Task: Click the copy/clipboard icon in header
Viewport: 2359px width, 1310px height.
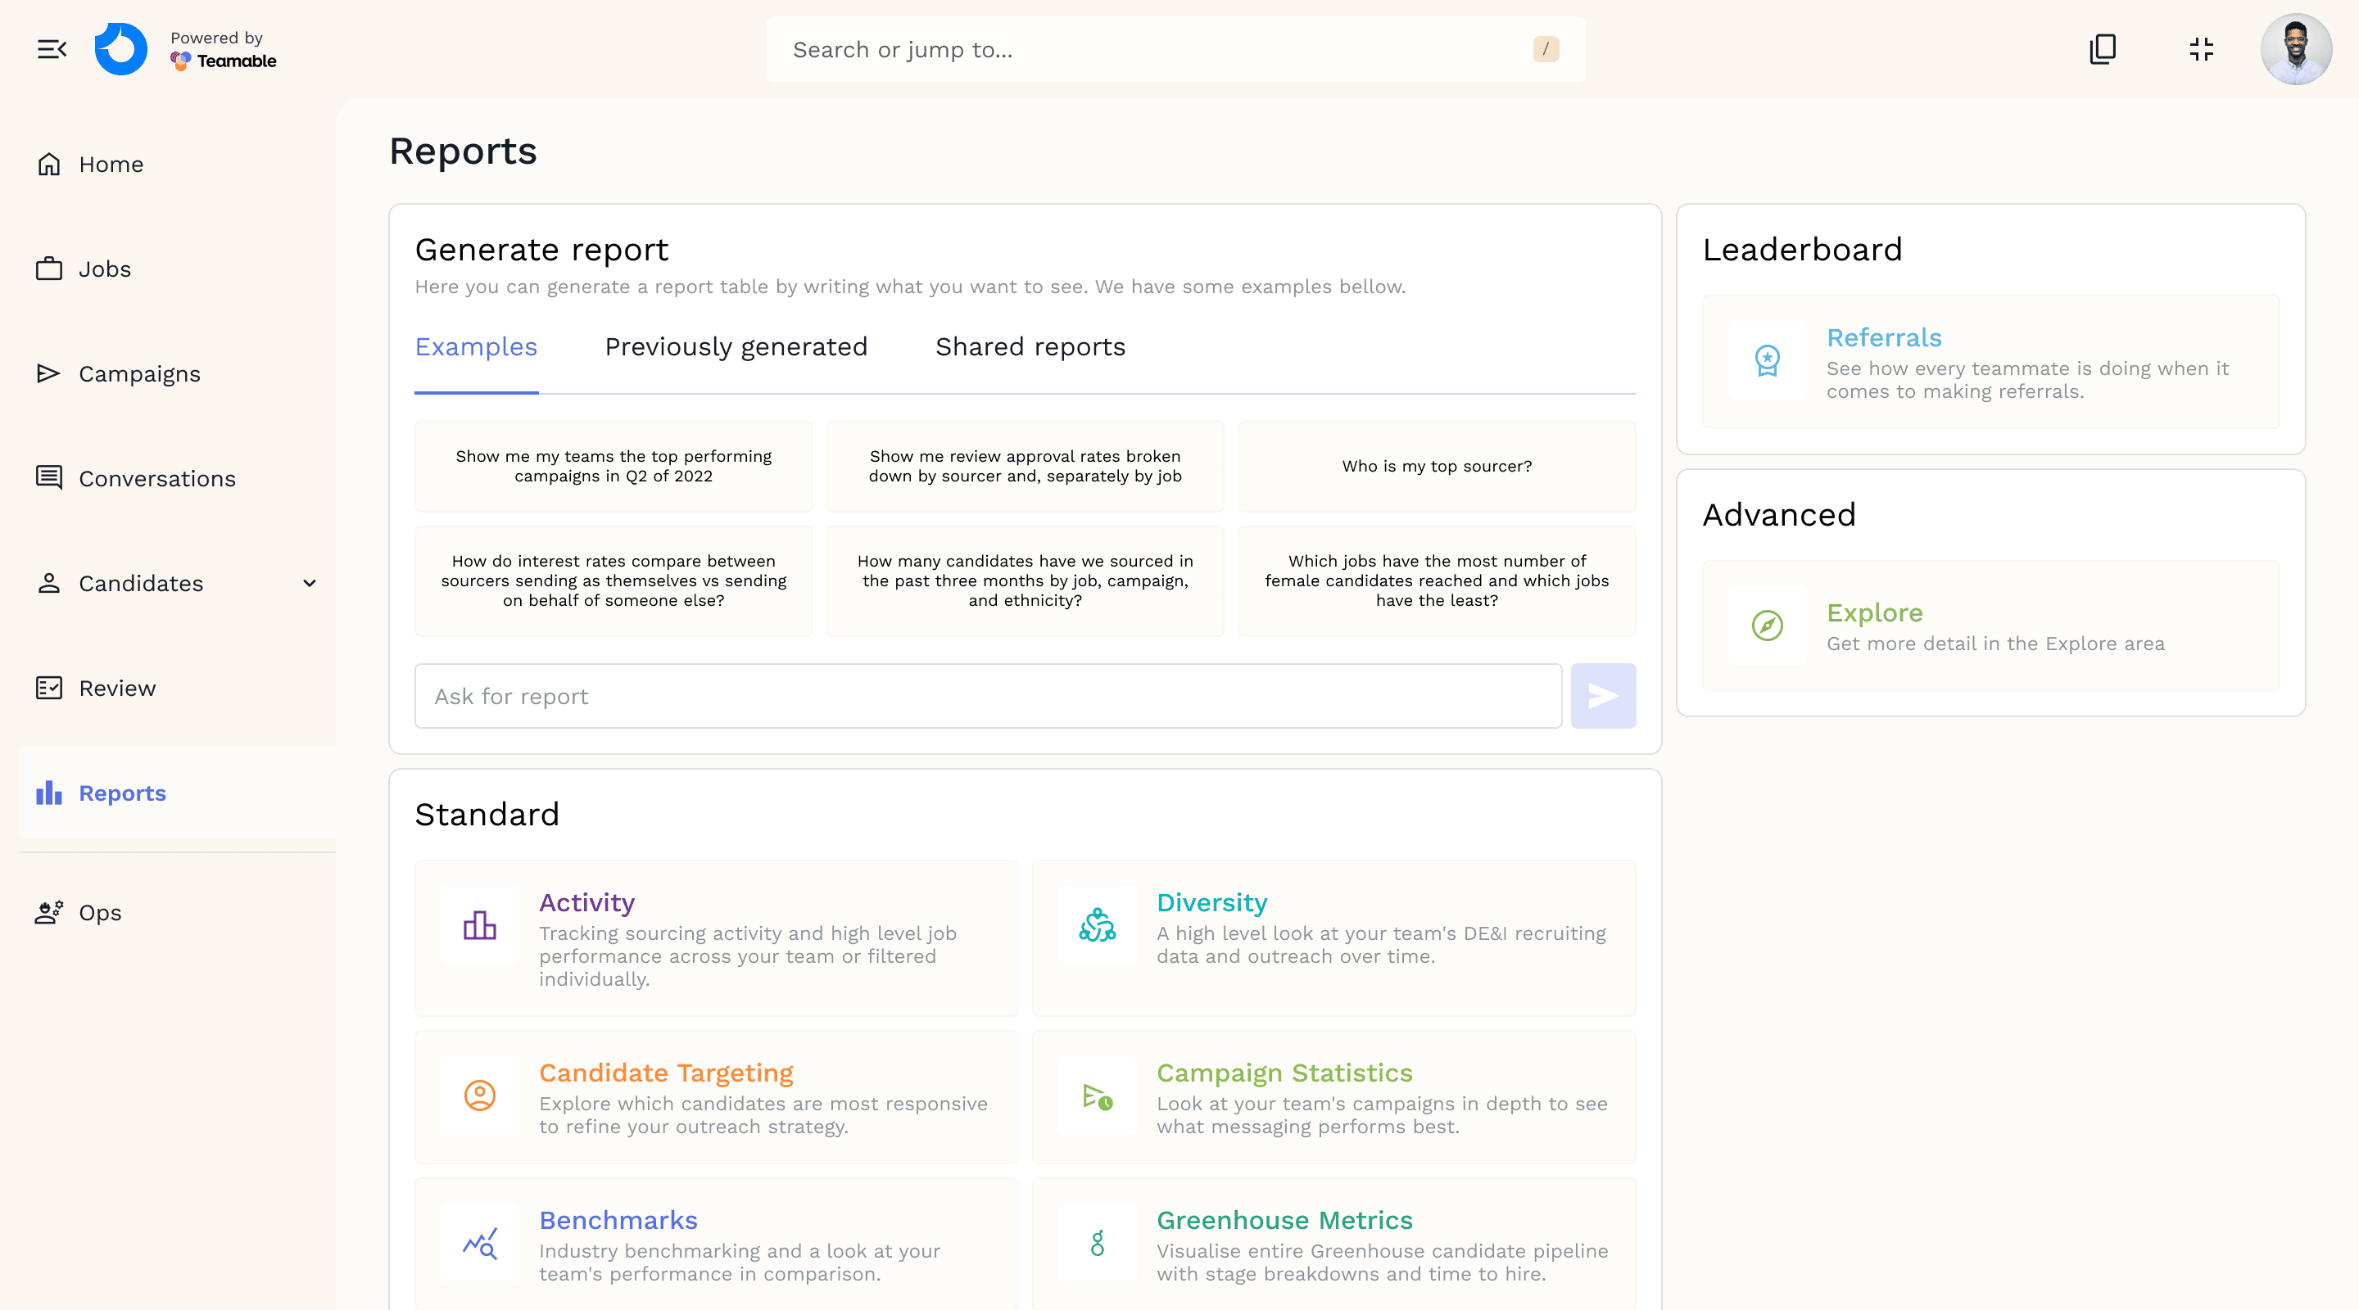Action: [x=2103, y=49]
